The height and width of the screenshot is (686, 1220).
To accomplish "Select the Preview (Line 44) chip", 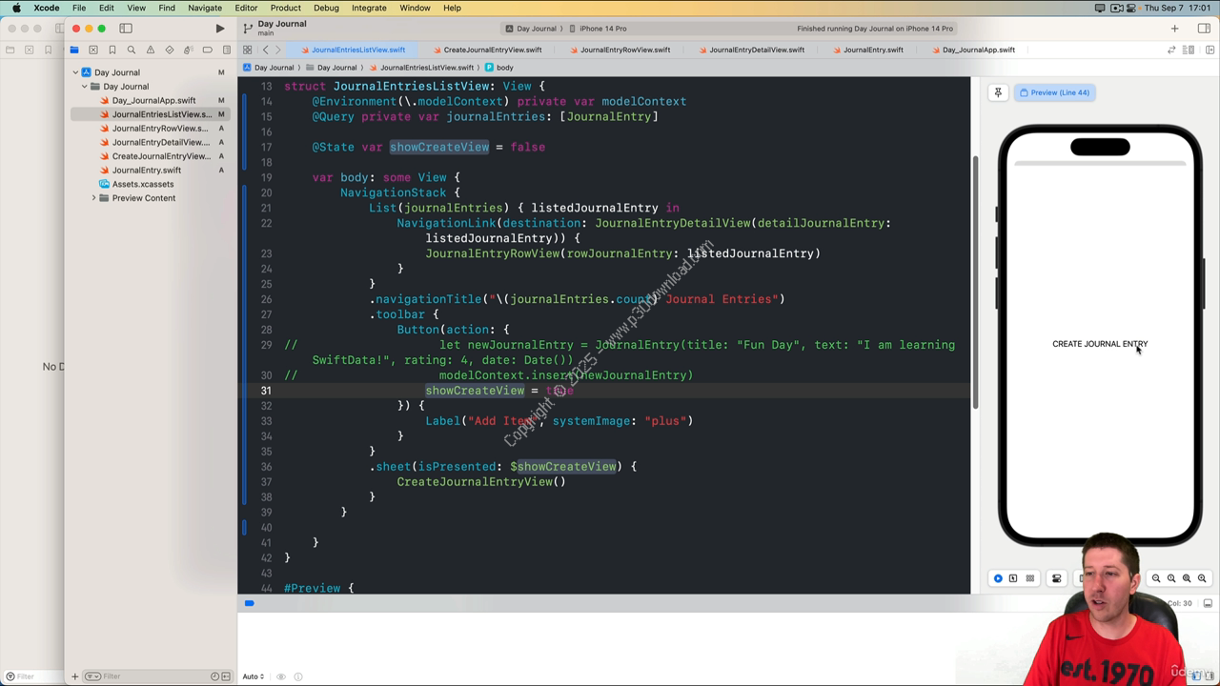I will pos(1054,92).
